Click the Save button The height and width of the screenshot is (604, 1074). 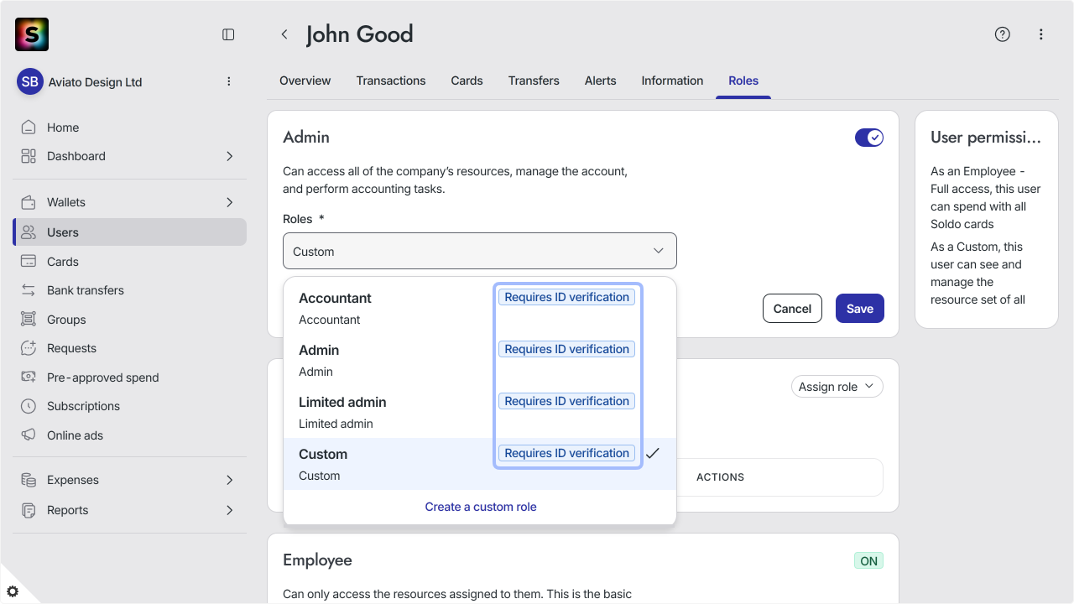[860, 309]
